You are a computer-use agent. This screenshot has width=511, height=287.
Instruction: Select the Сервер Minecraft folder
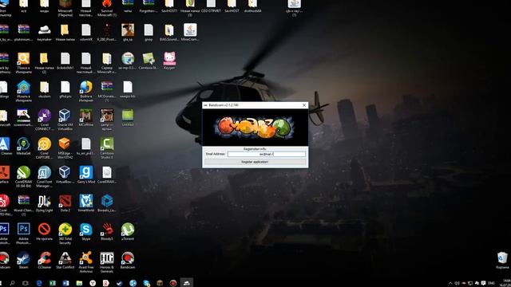click(107, 62)
